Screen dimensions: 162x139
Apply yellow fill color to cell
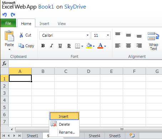[89, 46]
